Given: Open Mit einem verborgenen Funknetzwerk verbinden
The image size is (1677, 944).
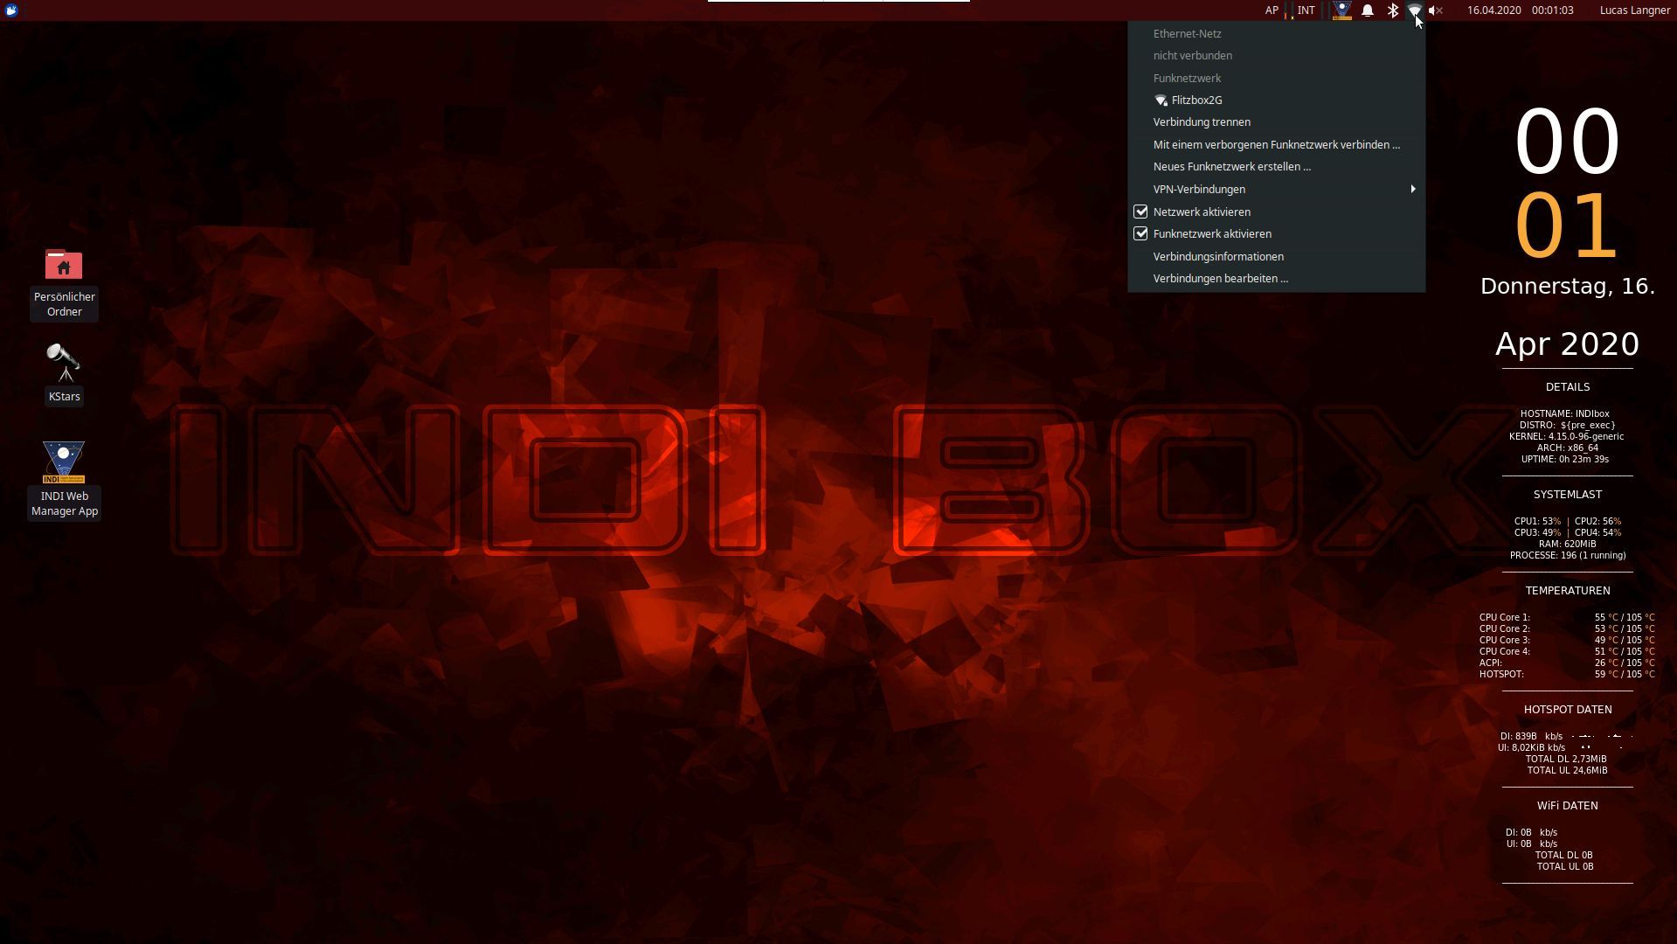Looking at the screenshot, I should 1277,144.
